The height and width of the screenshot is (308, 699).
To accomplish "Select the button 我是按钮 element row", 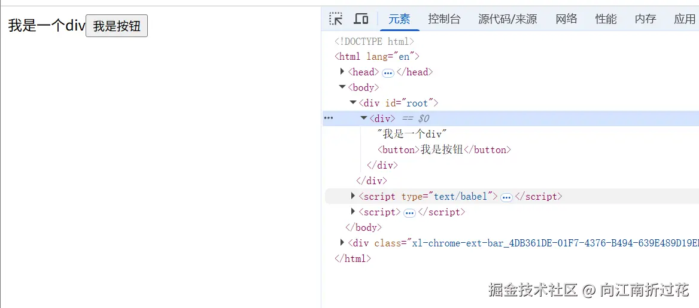I will pyautogui.click(x=444, y=150).
